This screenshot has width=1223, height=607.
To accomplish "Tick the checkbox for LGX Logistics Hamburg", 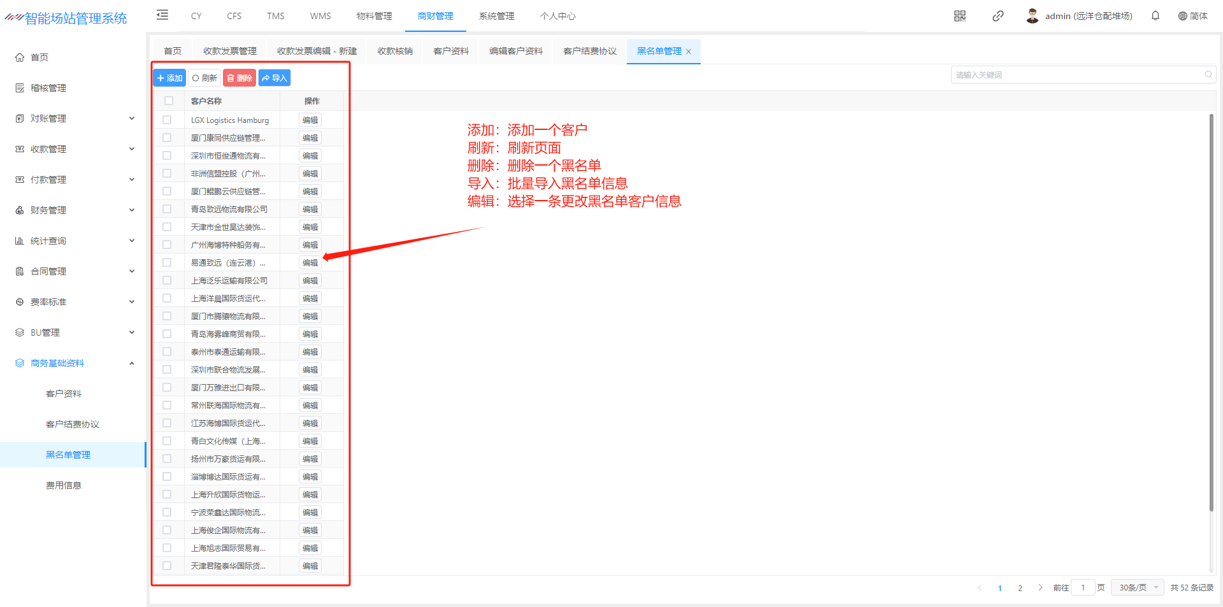I will point(167,120).
